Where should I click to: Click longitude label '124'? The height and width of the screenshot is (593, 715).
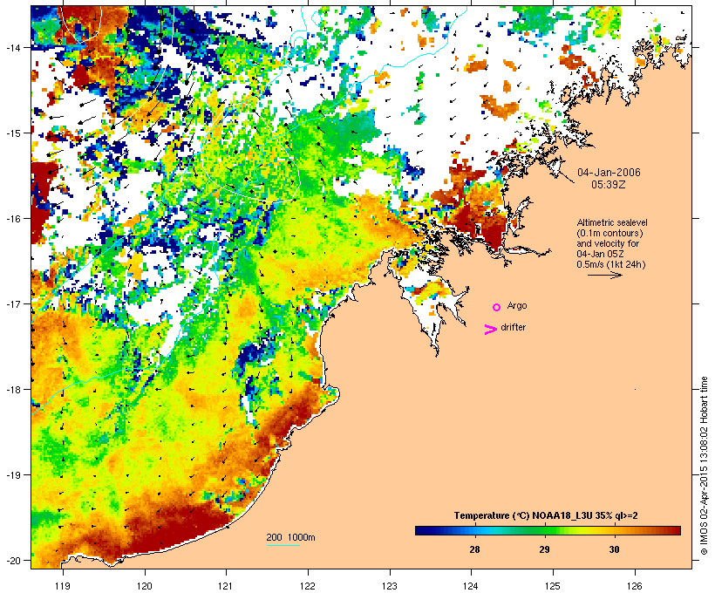click(x=472, y=586)
